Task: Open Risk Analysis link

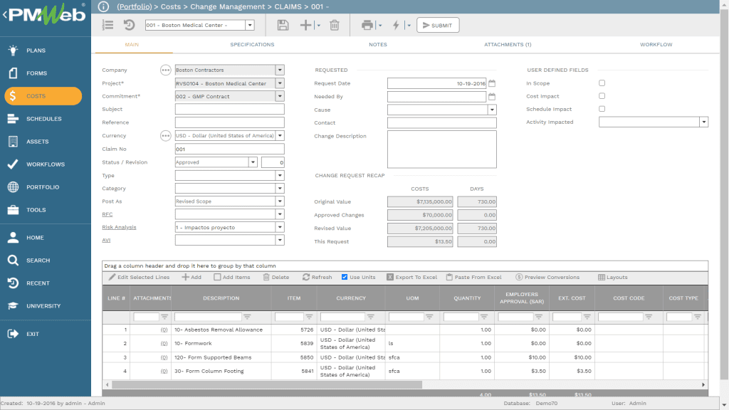Action: point(119,227)
